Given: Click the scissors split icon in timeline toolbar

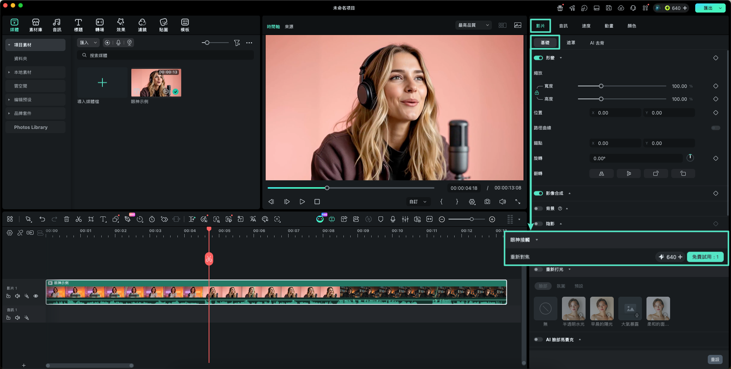Looking at the screenshot, I should [x=79, y=219].
